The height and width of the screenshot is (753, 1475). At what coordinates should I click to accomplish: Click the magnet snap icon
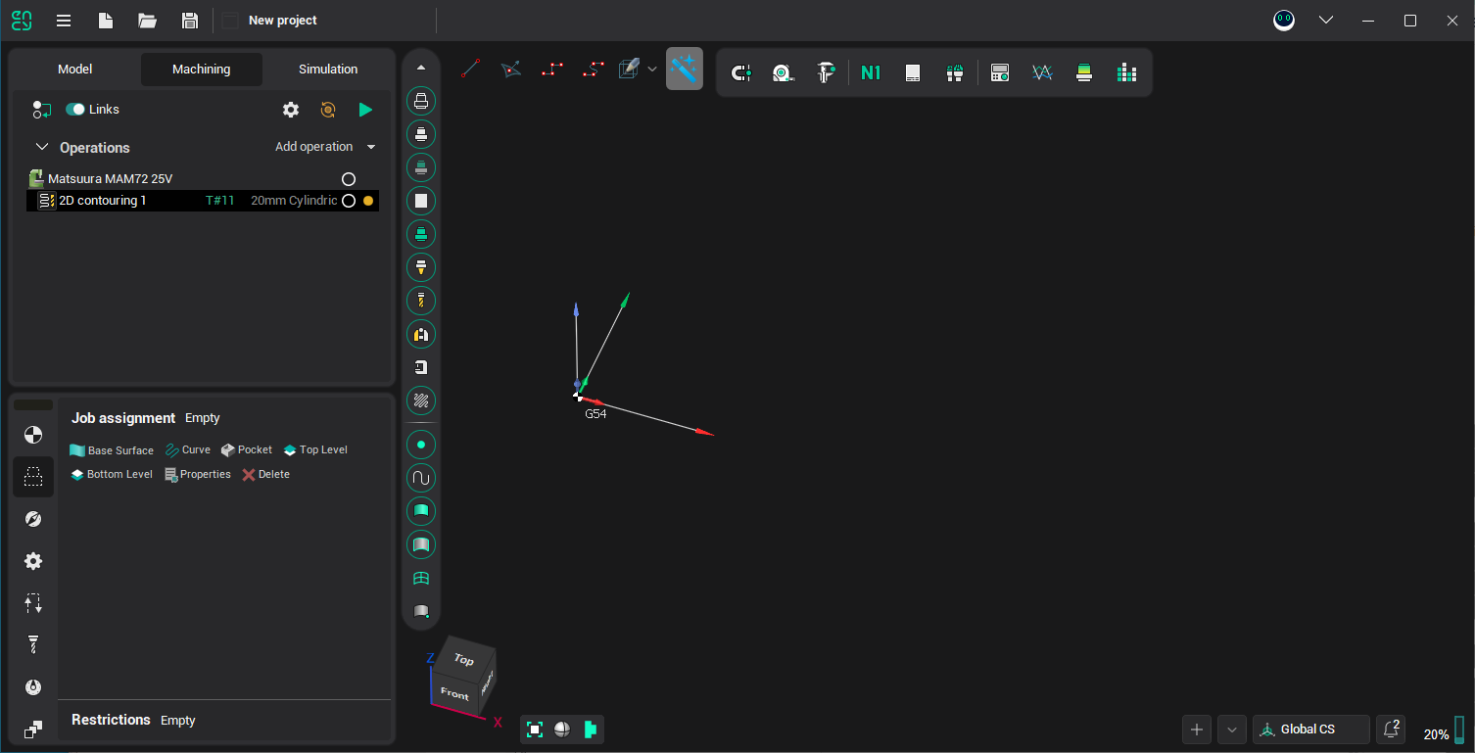tap(741, 72)
